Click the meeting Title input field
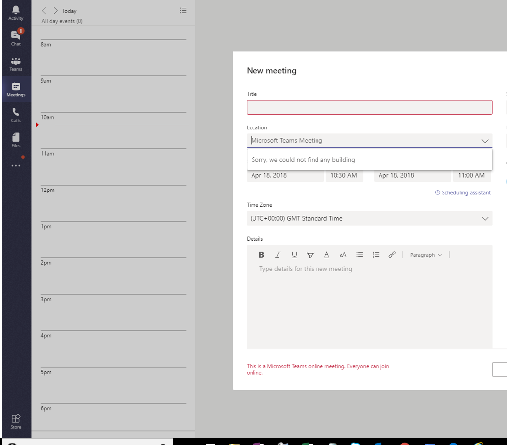The width and height of the screenshot is (507, 445). pos(369,107)
